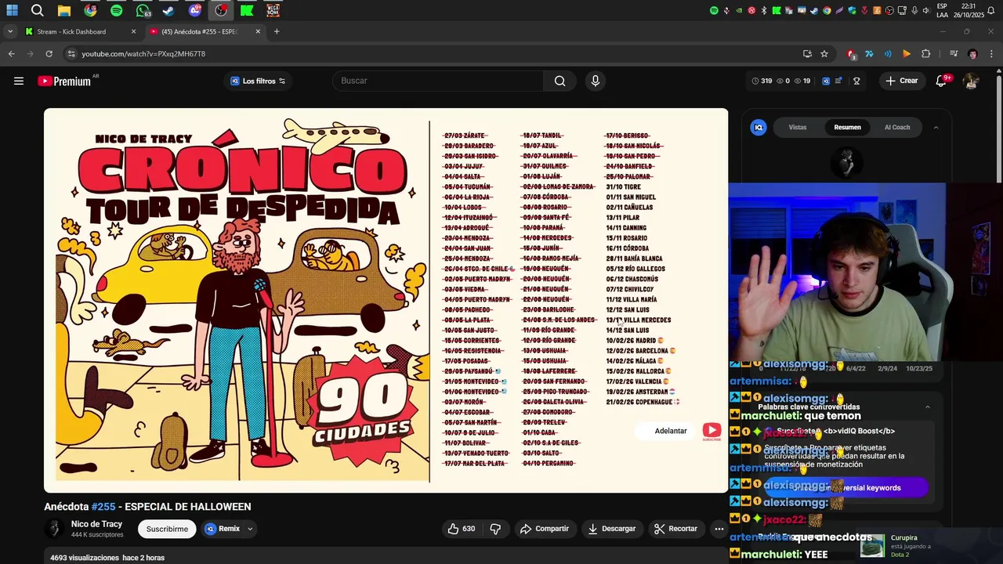The width and height of the screenshot is (1003, 564).
Task: Open the Windows Start menu
Action: 12,10
